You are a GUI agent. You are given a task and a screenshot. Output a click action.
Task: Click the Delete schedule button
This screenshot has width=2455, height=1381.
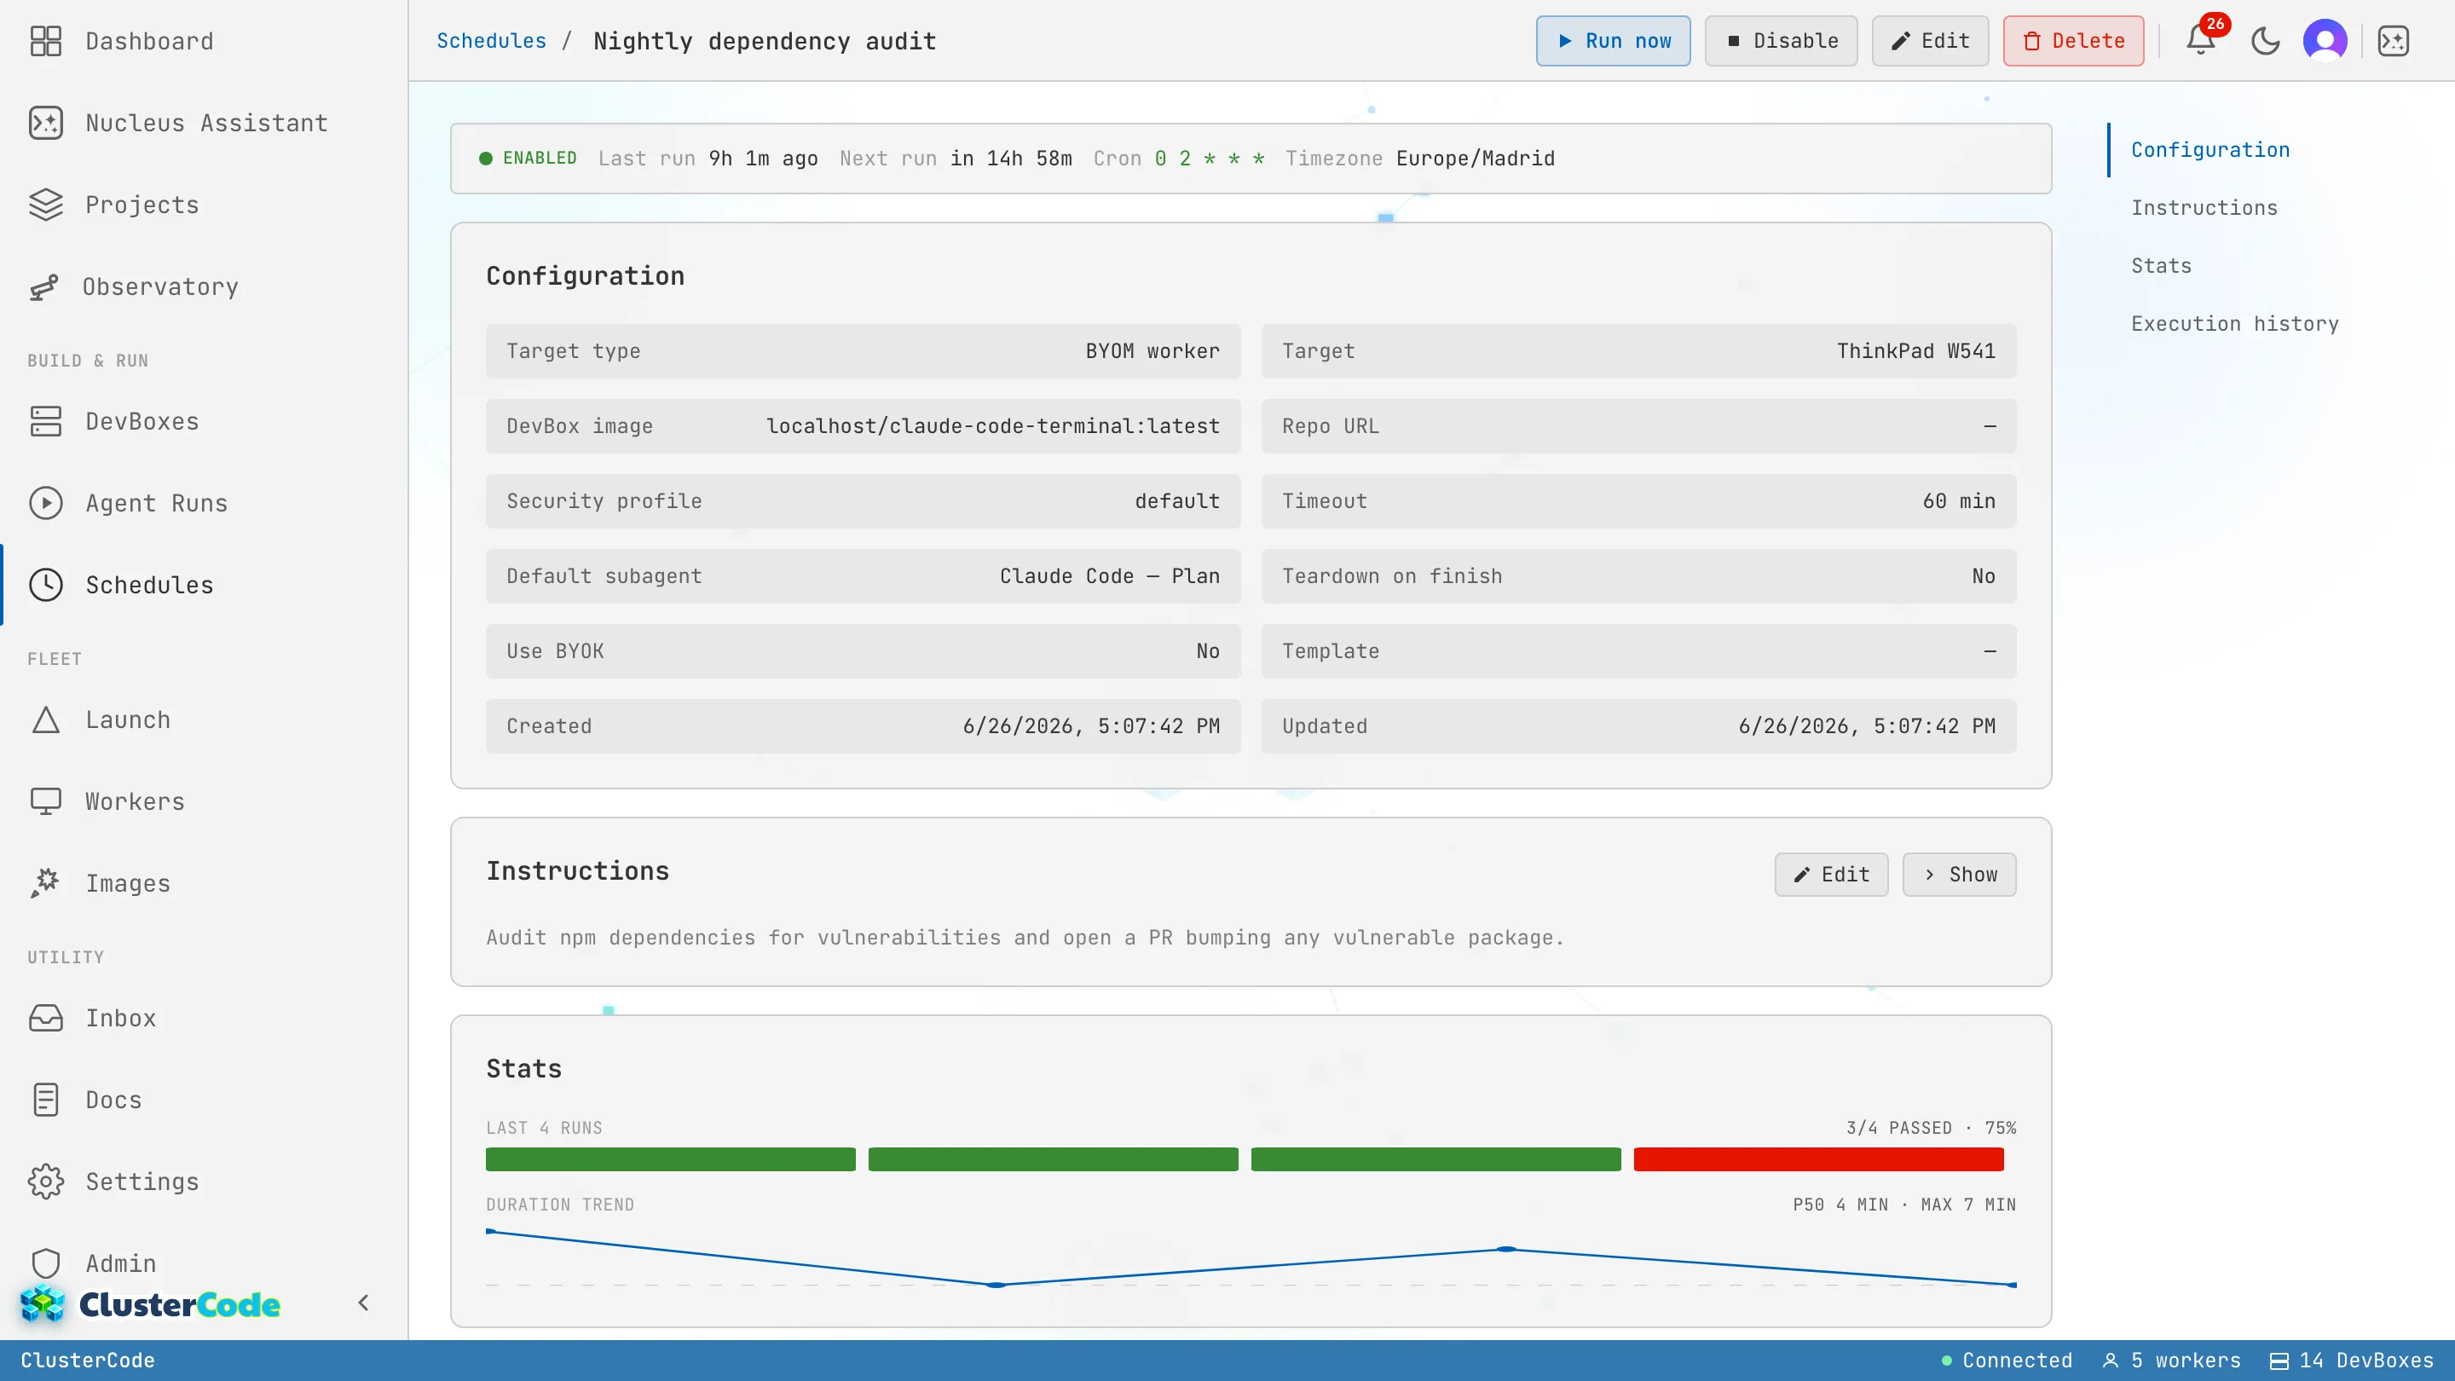tap(2074, 41)
